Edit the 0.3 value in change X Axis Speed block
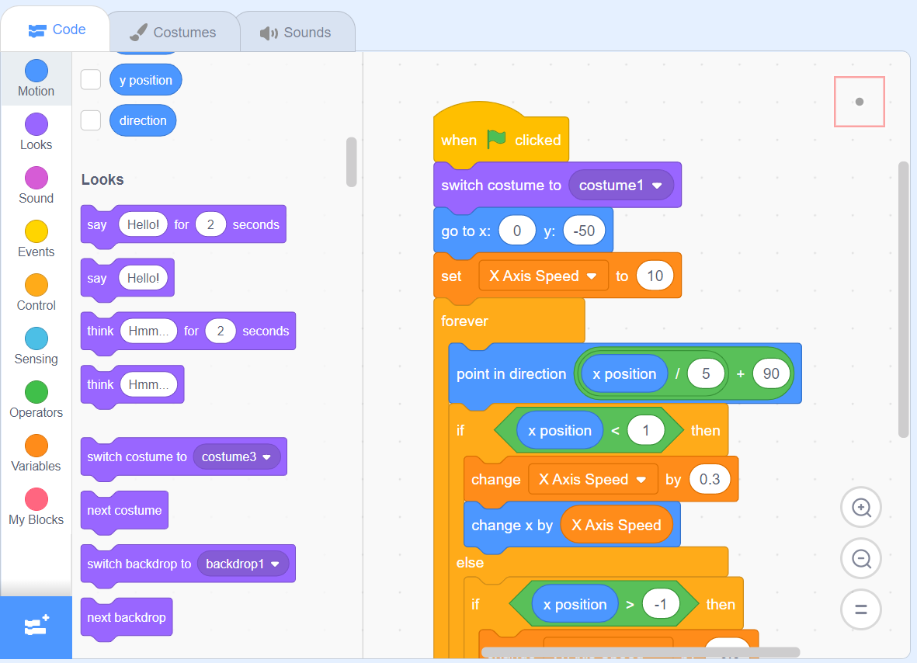Screen dimensions: 917x663 tap(709, 479)
